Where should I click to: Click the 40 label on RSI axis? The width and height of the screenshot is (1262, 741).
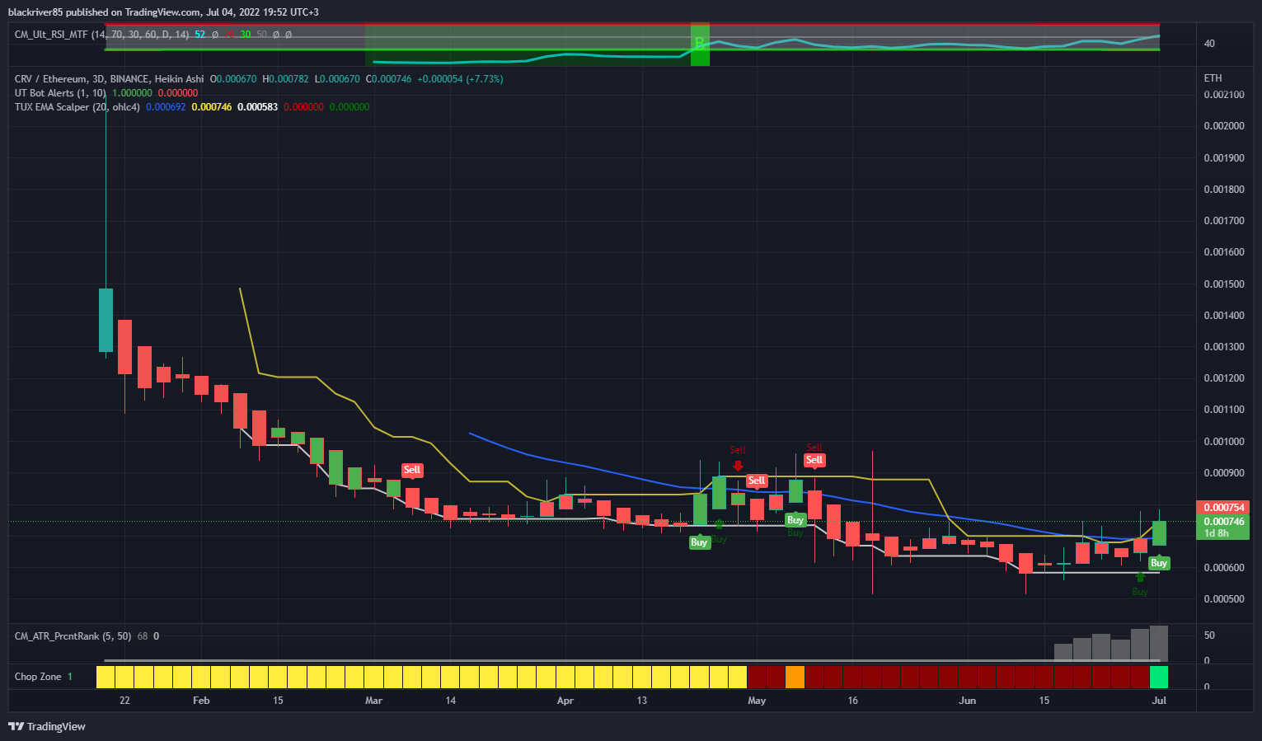pos(1209,44)
